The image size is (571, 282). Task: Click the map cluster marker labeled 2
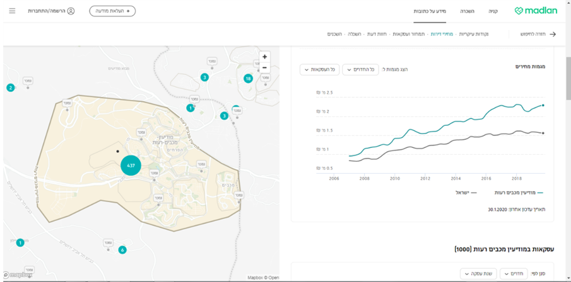[x=10, y=87]
